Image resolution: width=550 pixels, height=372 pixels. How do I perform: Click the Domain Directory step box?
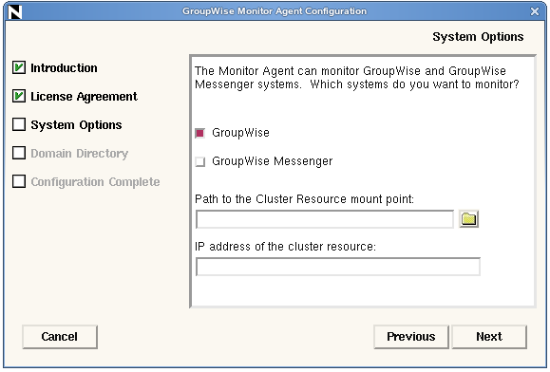pos(19,153)
